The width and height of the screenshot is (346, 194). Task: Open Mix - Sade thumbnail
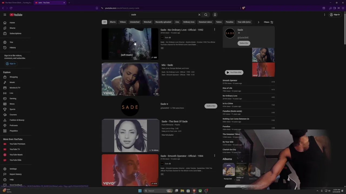pos(130,79)
